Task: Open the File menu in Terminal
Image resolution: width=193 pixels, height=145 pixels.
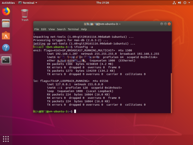Action: 37,29
